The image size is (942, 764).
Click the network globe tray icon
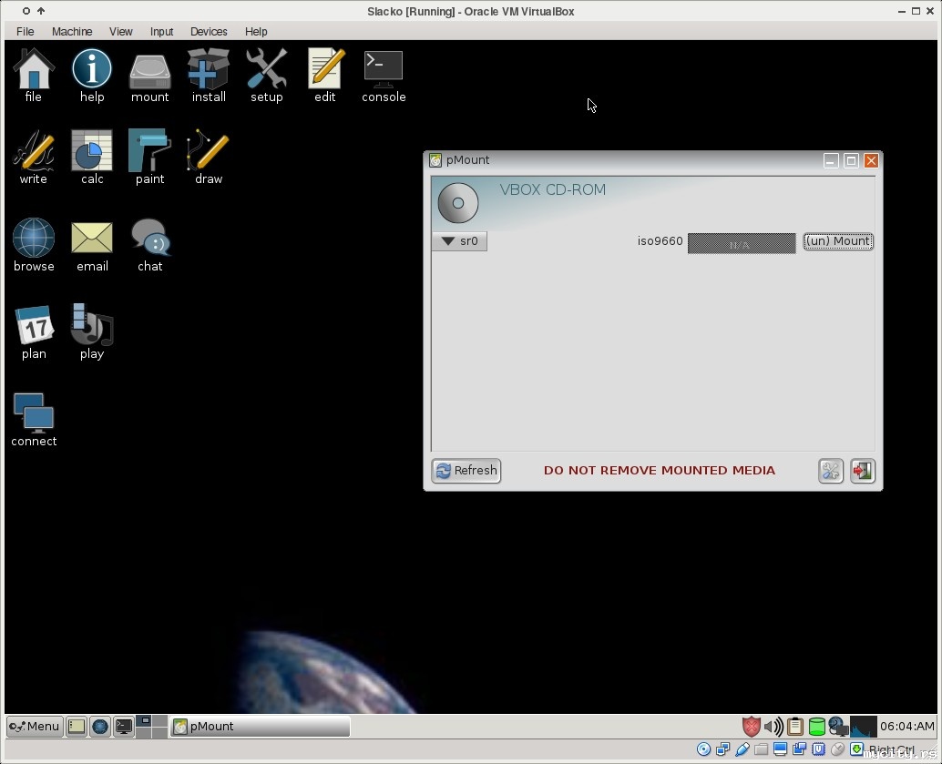(x=837, y=726)
